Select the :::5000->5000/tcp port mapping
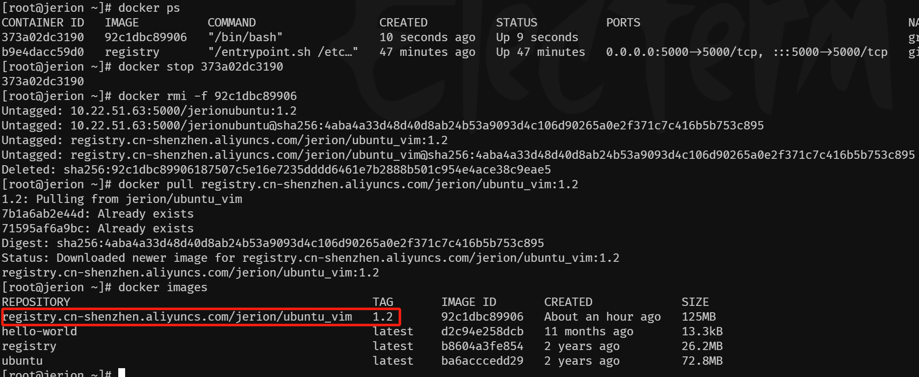919x377 pixels. coord(830,52)
